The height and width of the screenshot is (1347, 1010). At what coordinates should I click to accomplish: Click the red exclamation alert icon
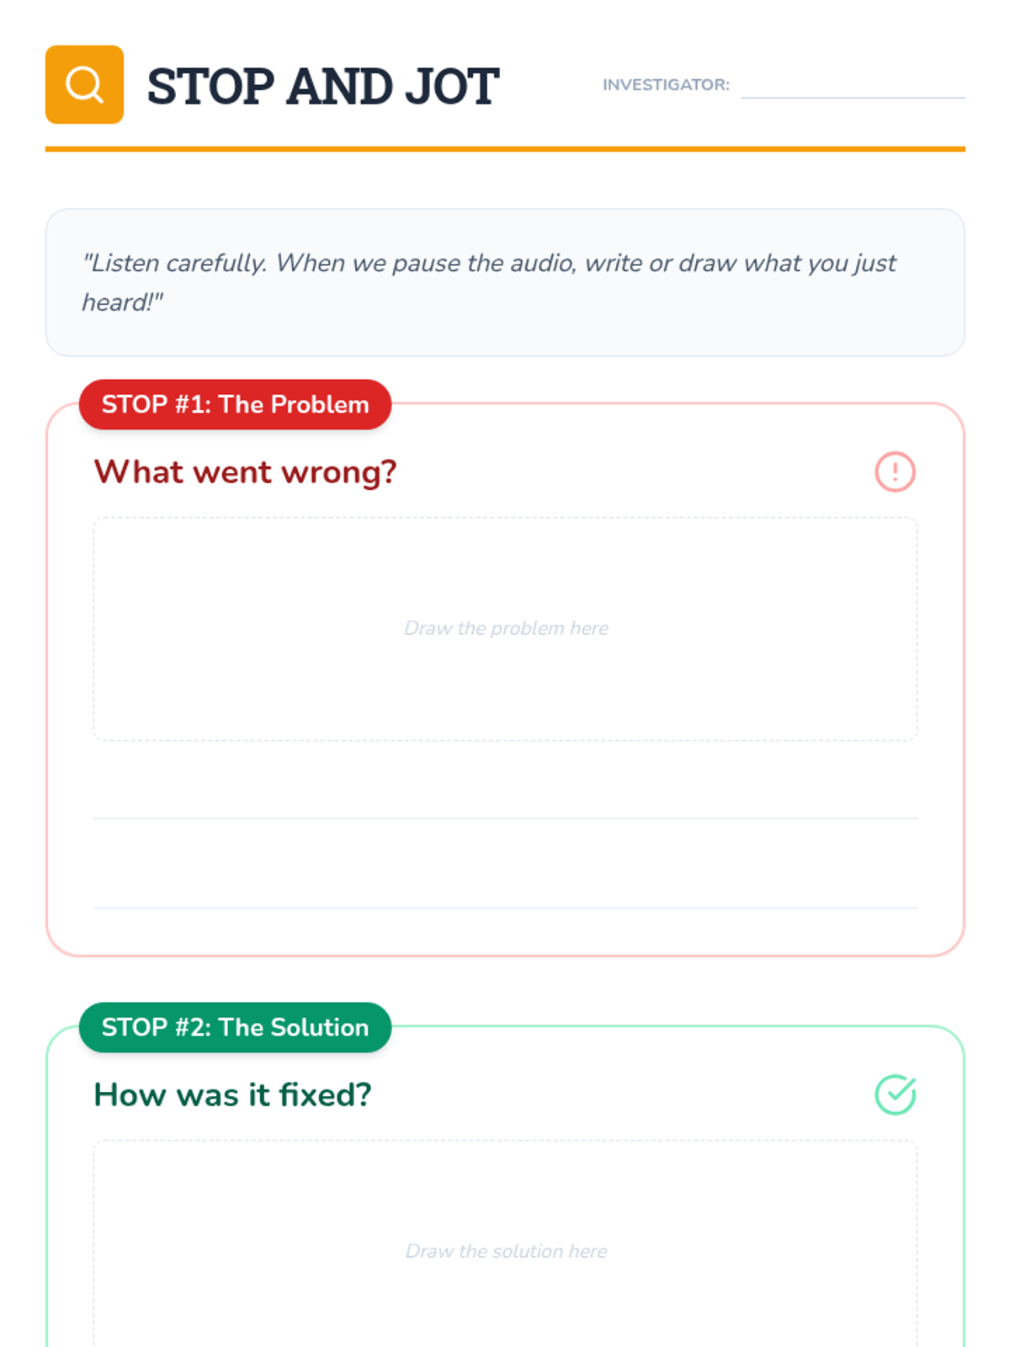895,471
